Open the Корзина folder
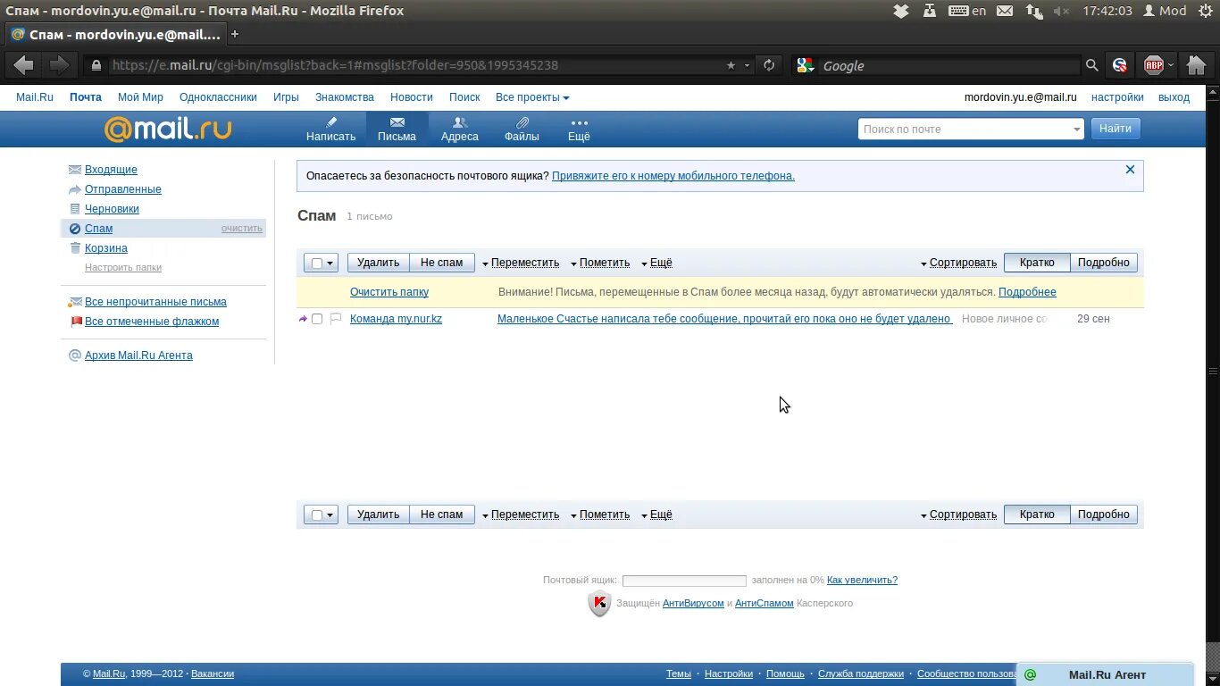 click(x=106, y=248)
